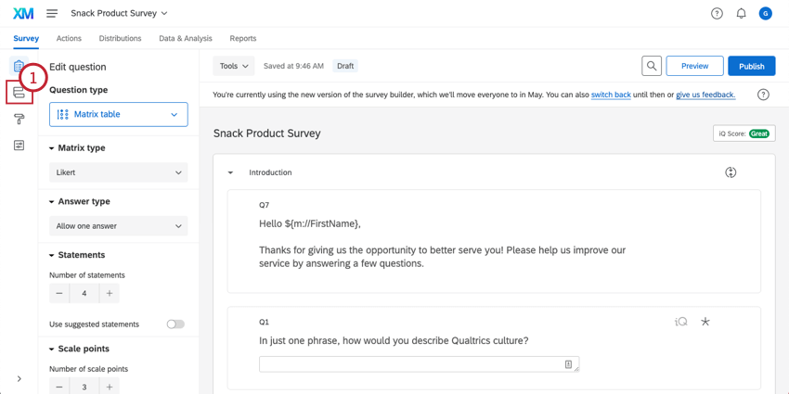Click the switch back link
The image size is (789, 394).
tap(611, 95)
